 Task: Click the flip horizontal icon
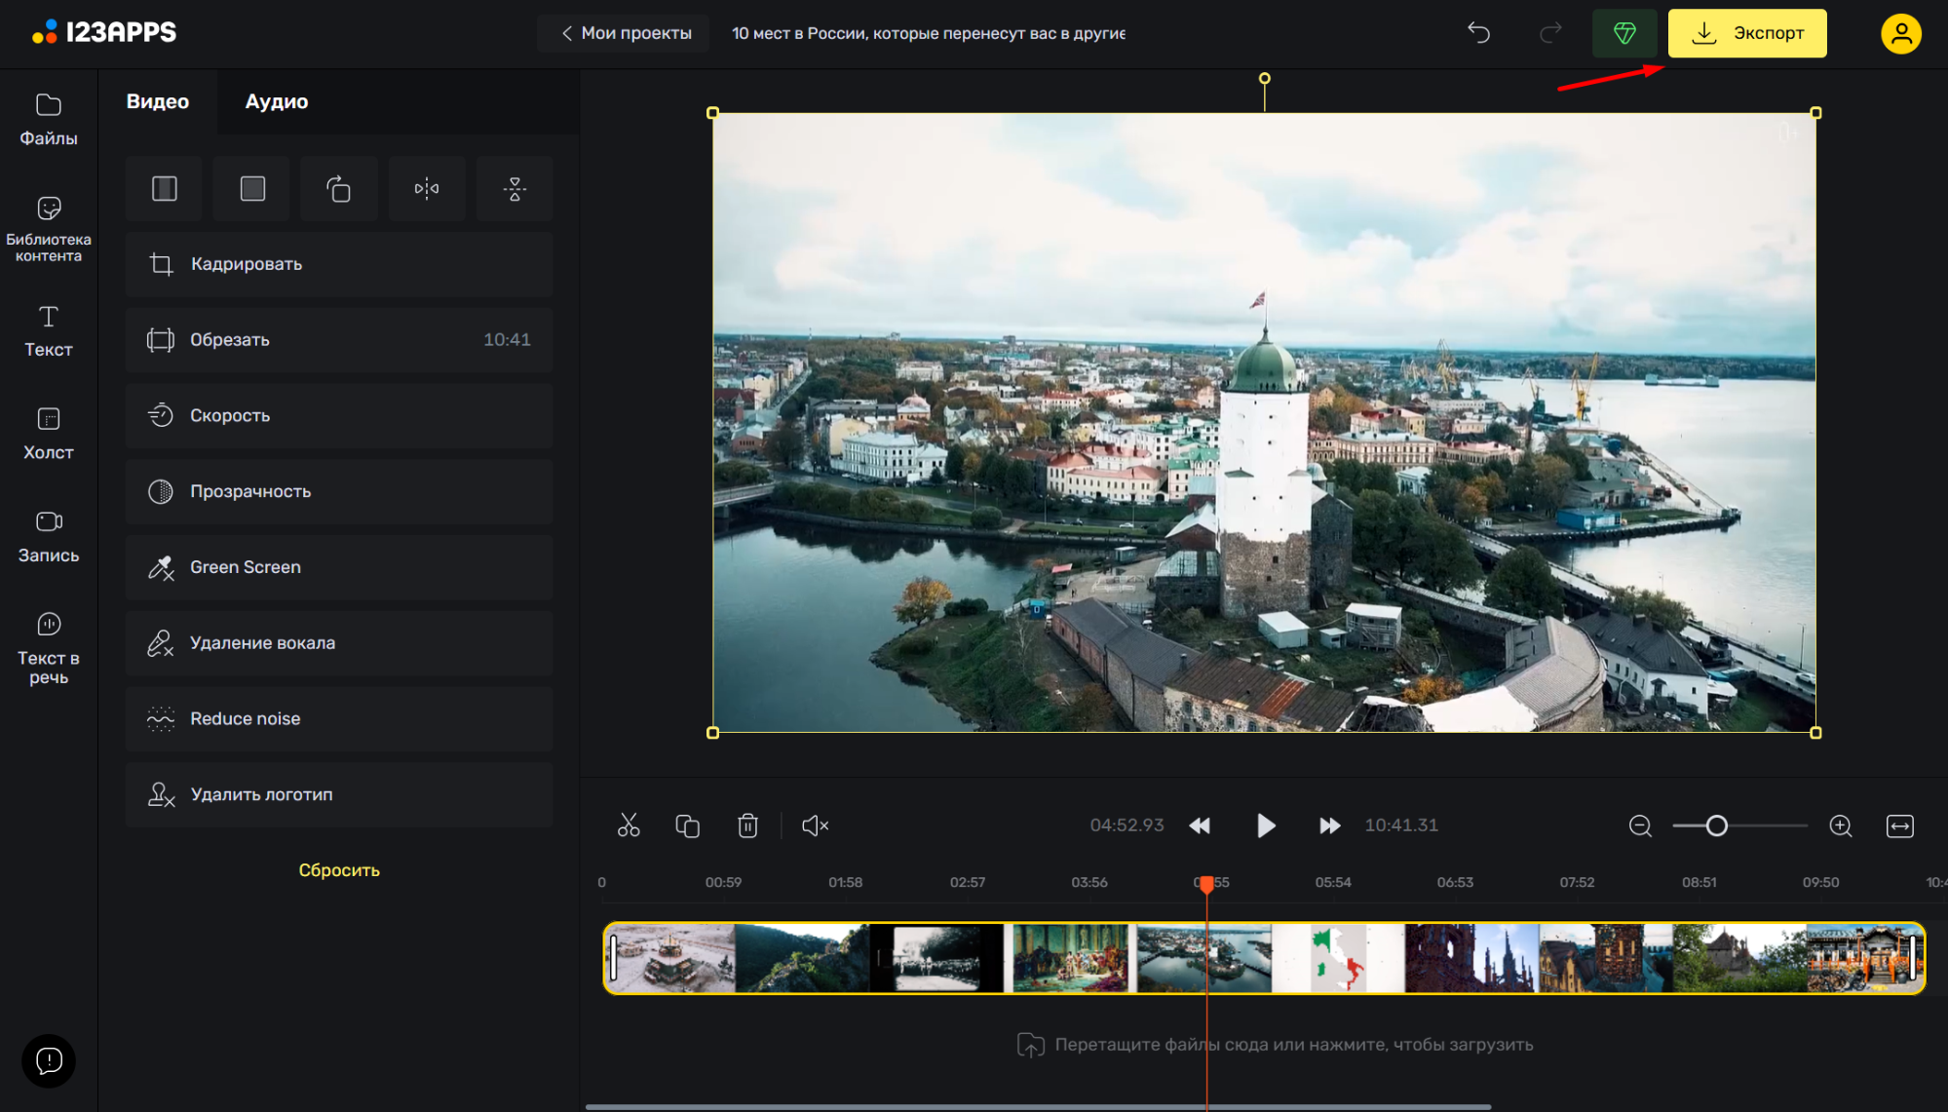(x=427, y=188)
